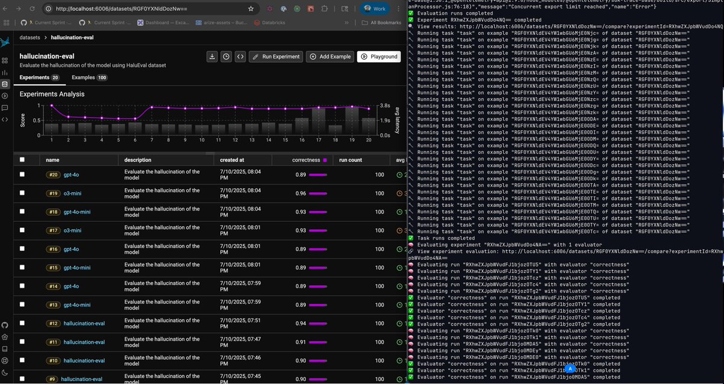Open the Playground play icon in sidebar
The width and height of the screenshot is (724, 384).
pyautogui.click(x=5, y=96)
